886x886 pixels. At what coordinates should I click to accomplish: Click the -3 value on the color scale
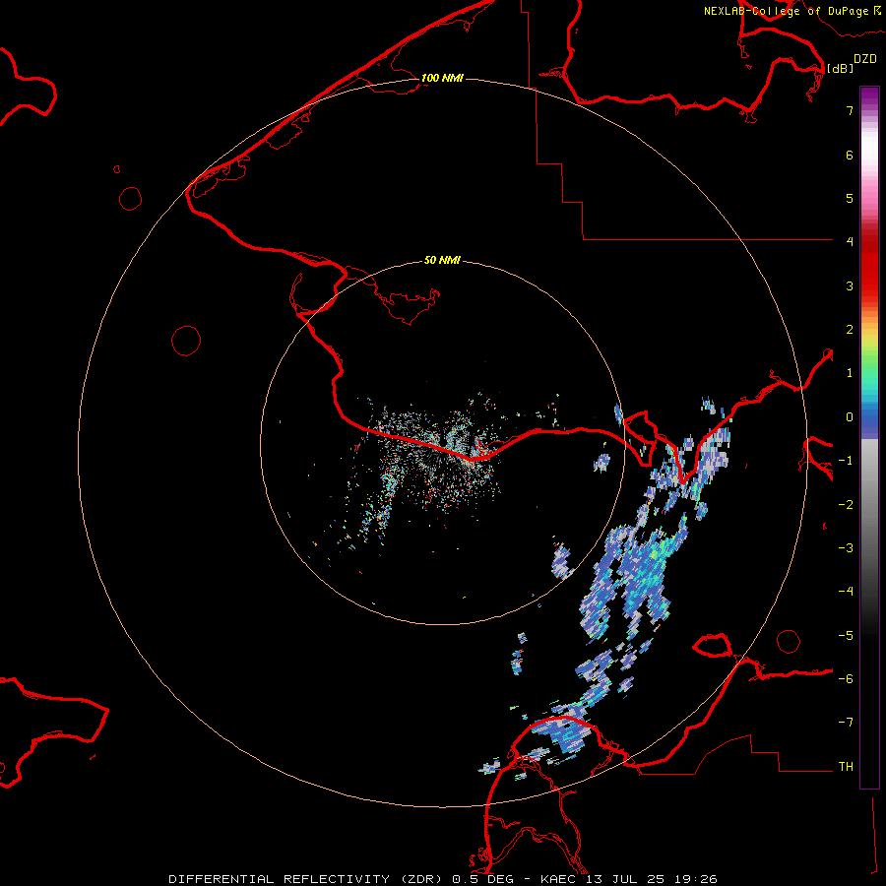(x=846, y=548)
